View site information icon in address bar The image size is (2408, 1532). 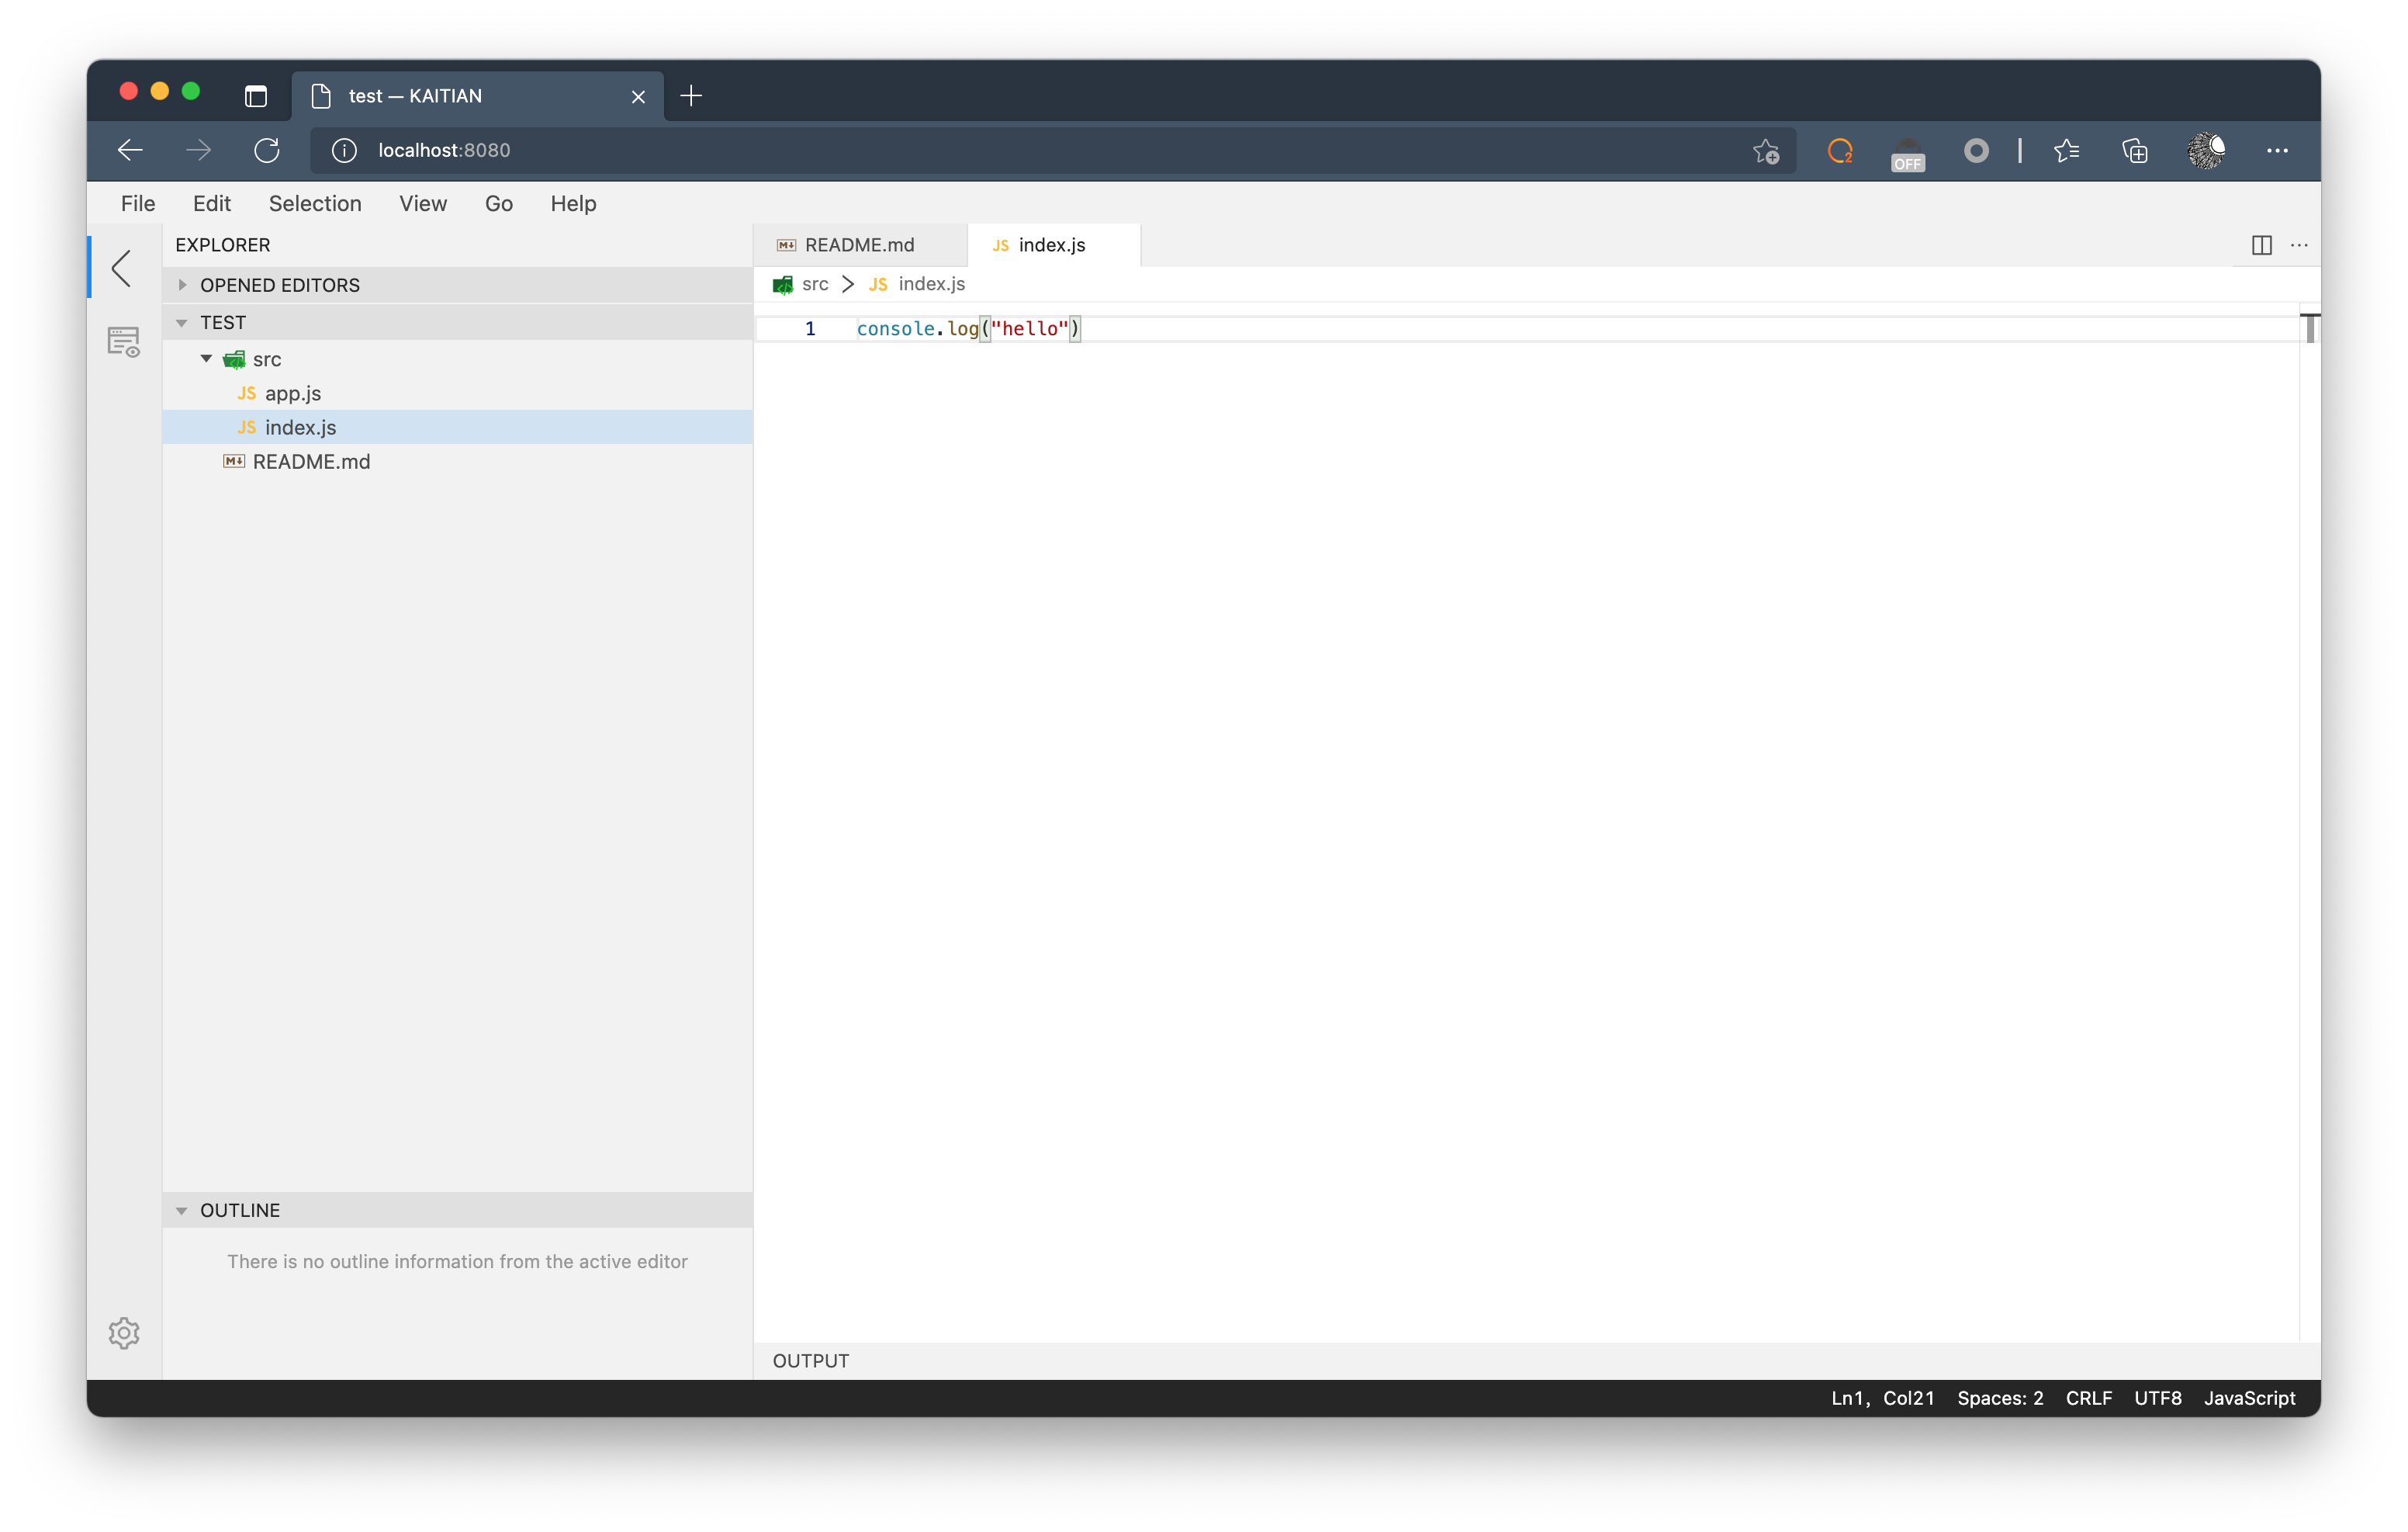(344, 150)
